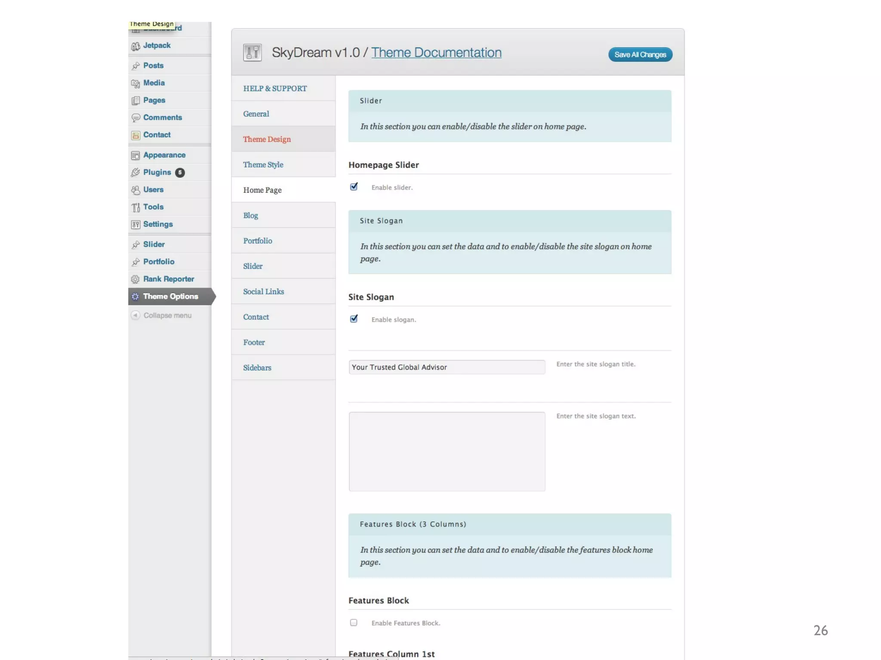This screenshot has width=881, height=660.
Task: Open the Footer options tab
Action: click(254, 342)
